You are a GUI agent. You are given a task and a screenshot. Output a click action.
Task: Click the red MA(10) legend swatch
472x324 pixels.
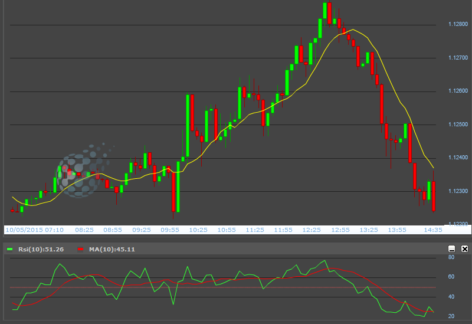tap(80, 249)
